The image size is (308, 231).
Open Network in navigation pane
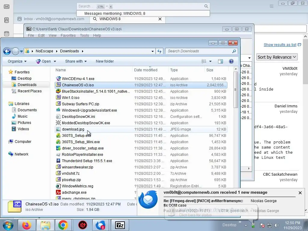[x=21, y=154]
